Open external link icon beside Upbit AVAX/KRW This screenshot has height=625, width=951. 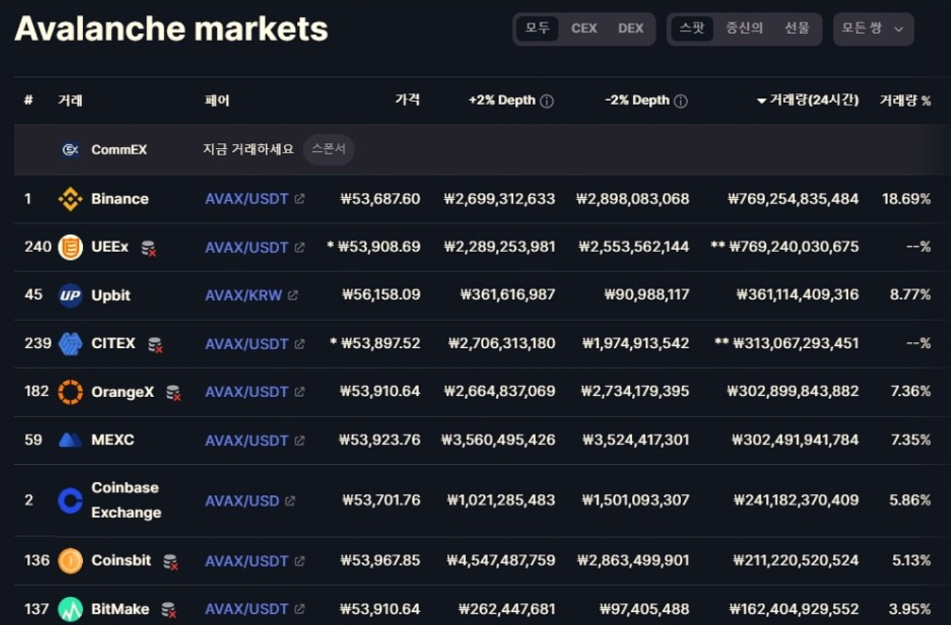pos(293,296)
